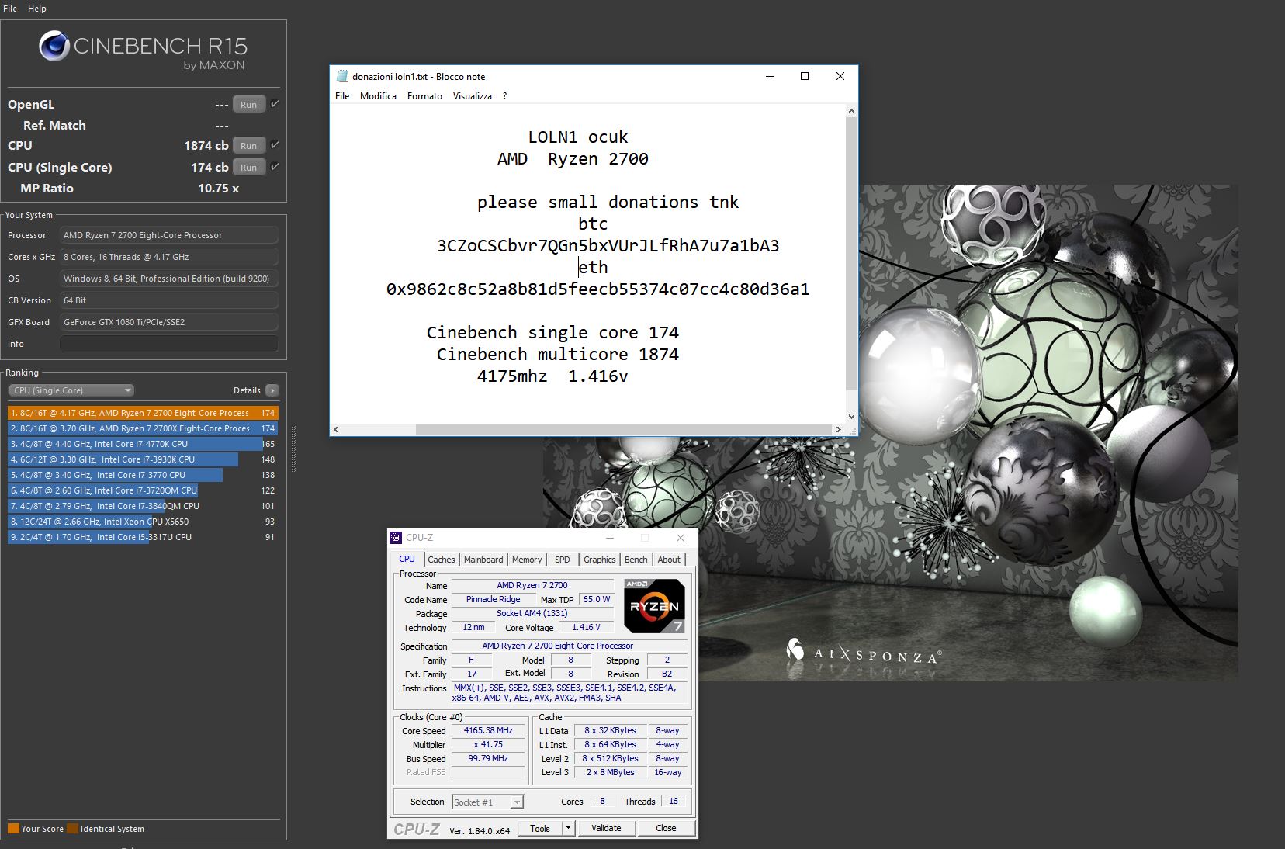Open the Formato menu in Notepad

click(x=424, y=96)
